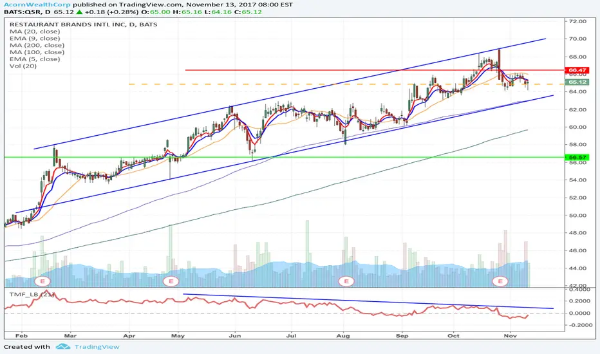Click the Nov label on time axis
The width and height of the screenshot is (600, 354).
511,336
